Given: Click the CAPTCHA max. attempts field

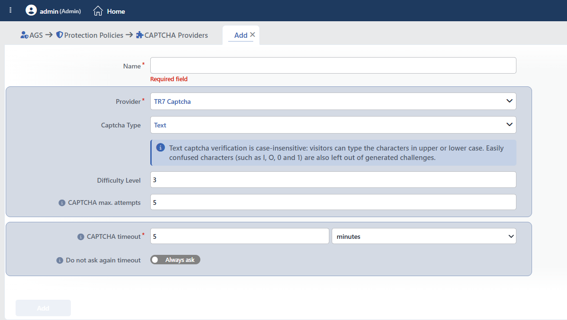Looking at the screenshot, I should 333,202.
